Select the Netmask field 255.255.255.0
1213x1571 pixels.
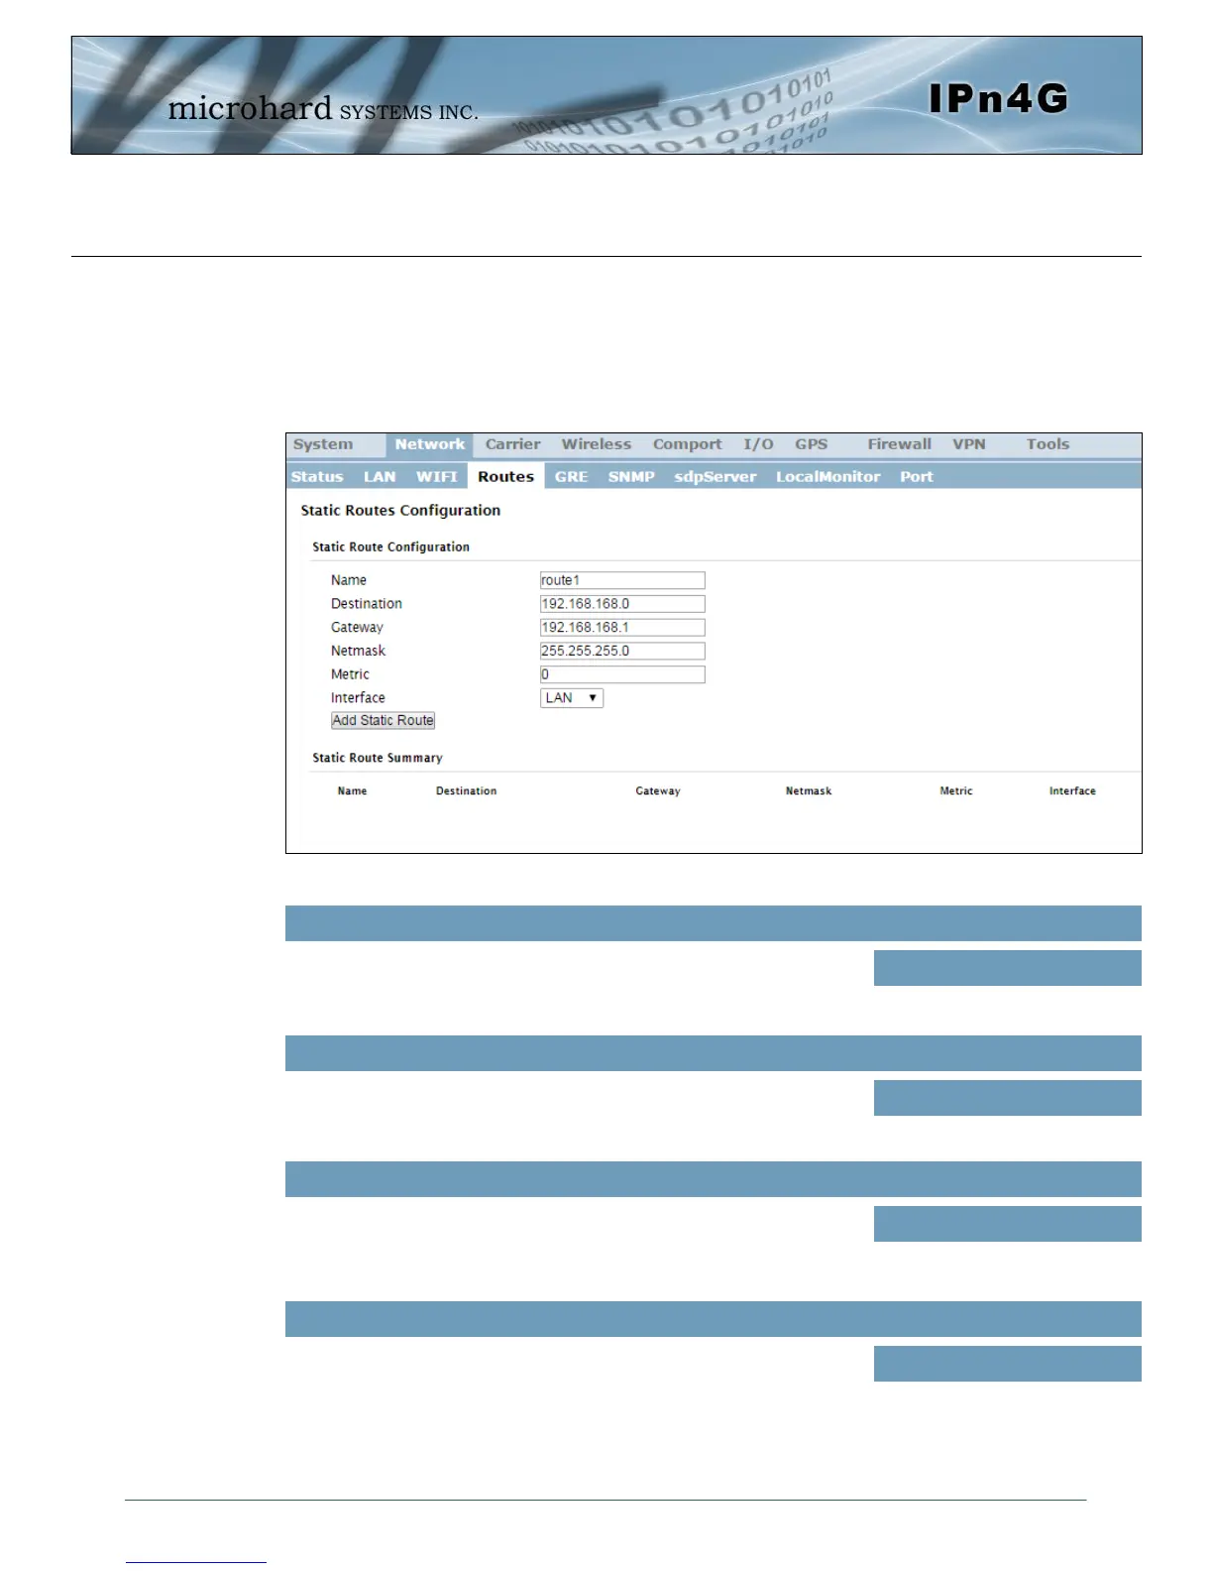(x=622, y=651)
